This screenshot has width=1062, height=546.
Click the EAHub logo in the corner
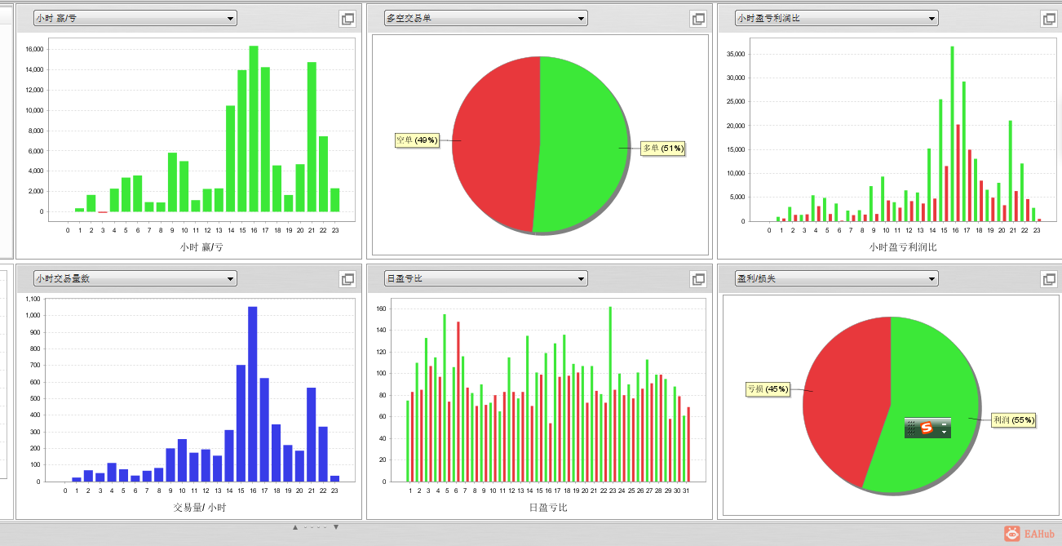(1030, 533)
